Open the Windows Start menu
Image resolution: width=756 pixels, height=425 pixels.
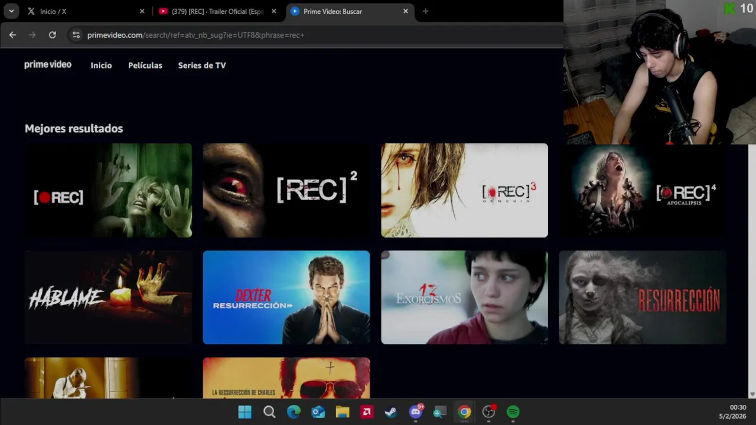tap(245, 412)
